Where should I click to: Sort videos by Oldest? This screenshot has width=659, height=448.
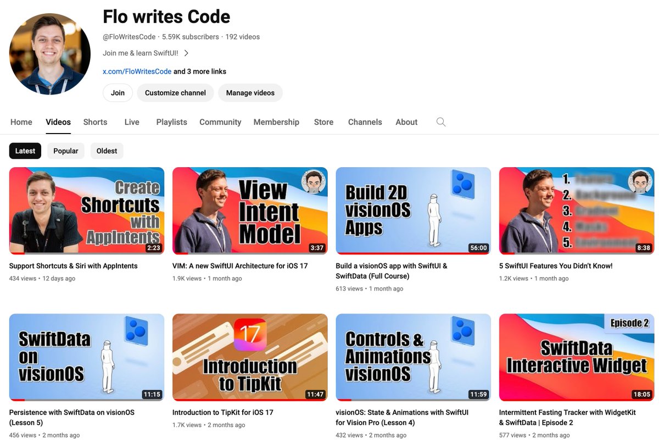click(x=107, y=151)
